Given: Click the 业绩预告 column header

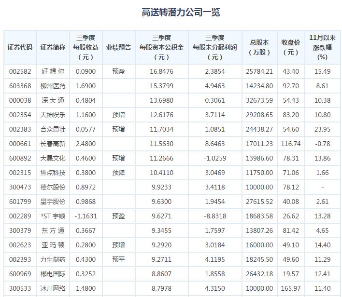Looking at the screenshot, I should pos(118,47).
